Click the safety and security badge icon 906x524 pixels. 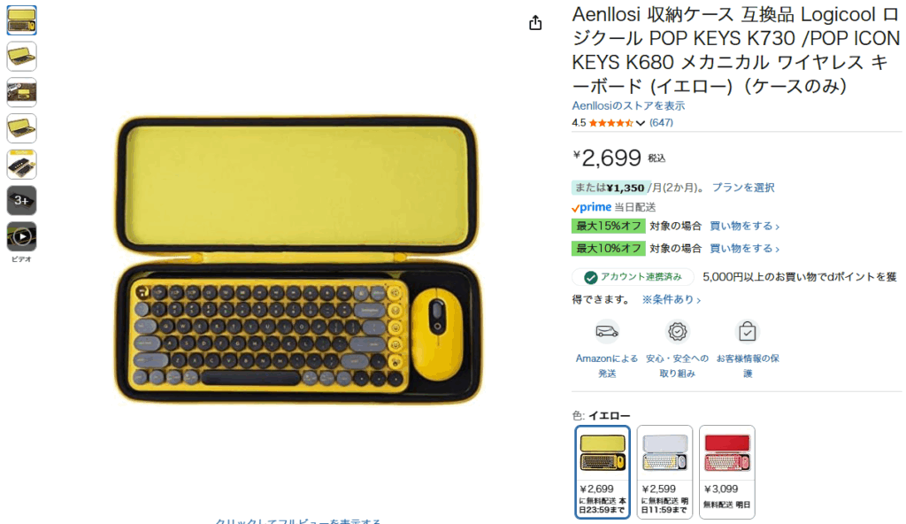[677, 332]
